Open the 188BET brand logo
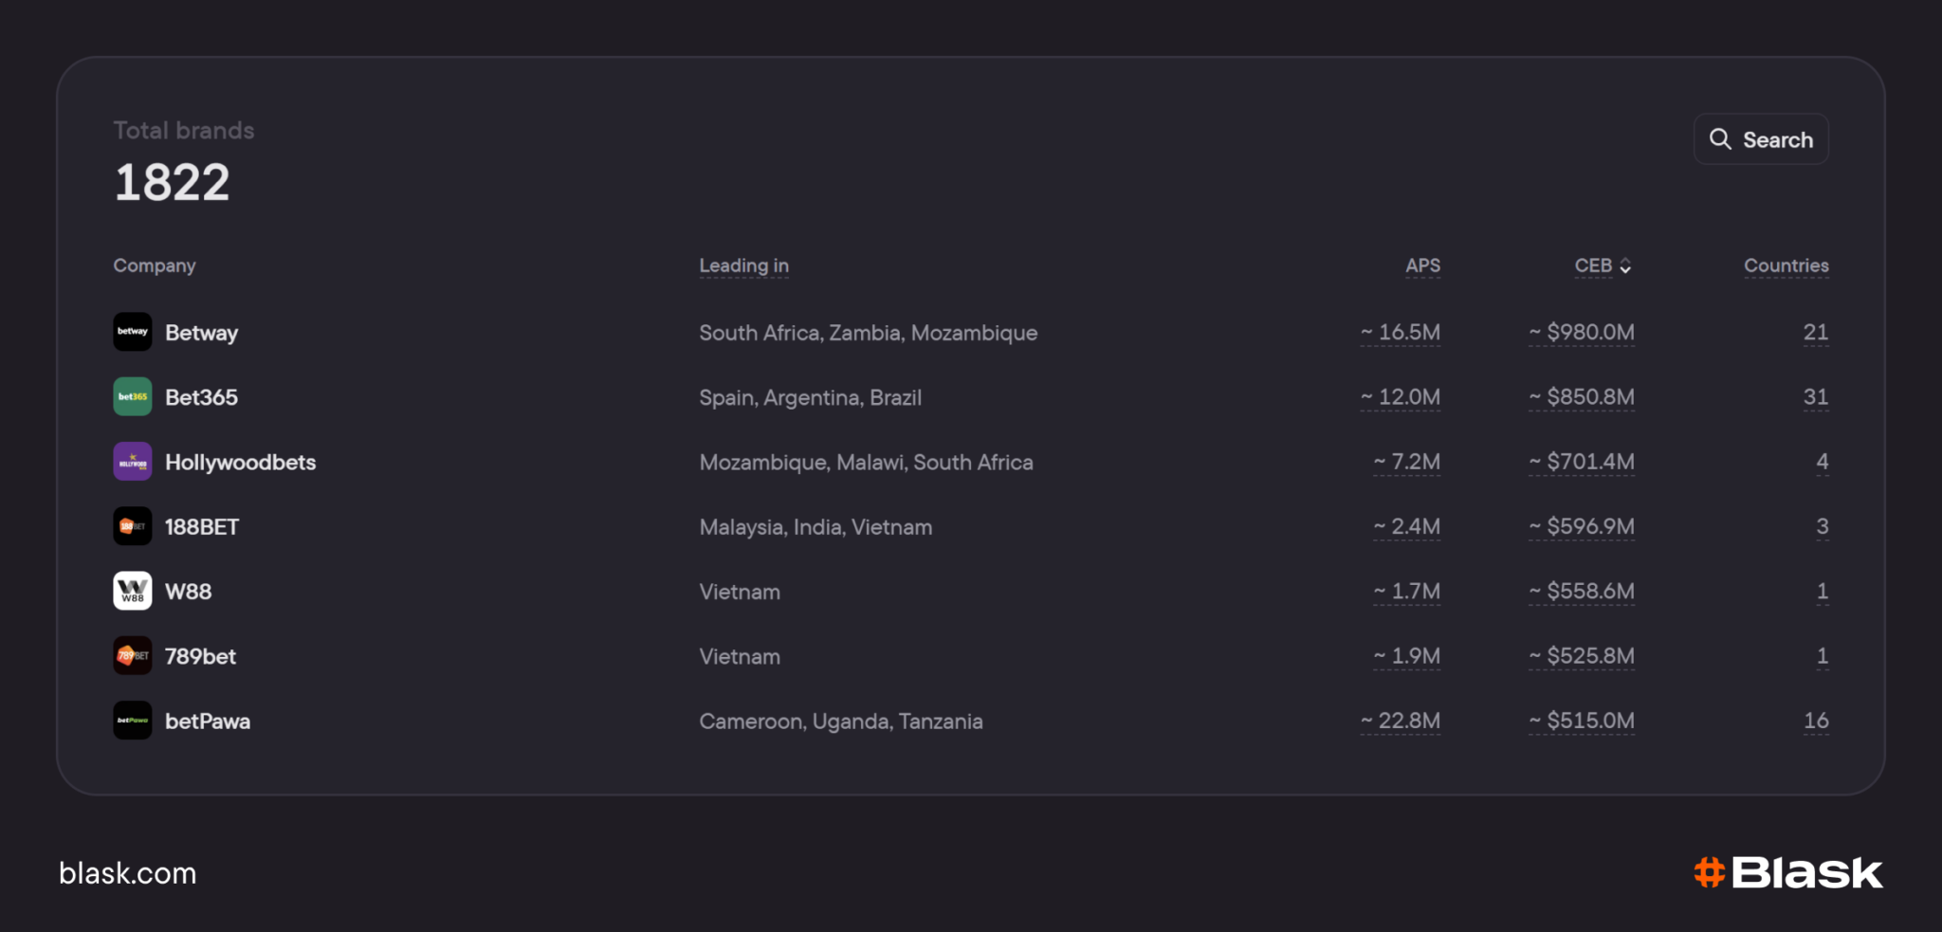 133,526
